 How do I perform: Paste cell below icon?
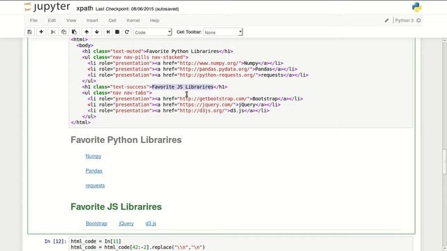point(74,32)
